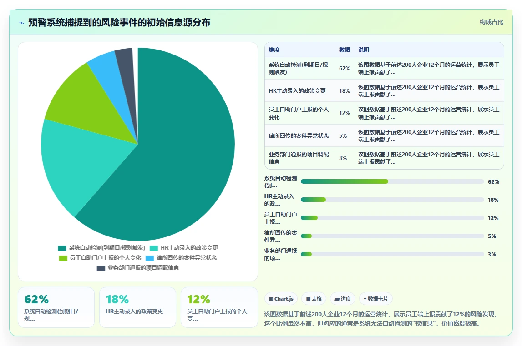The image size is (522, 346).
Task: Click the 员工自助门户 12% progress bar
Action: (x=392, y=218)
